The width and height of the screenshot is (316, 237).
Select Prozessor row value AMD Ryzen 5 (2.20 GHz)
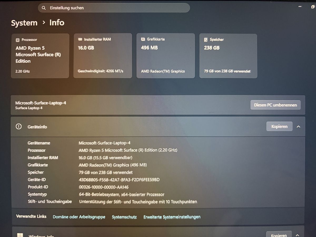[128, 150]
